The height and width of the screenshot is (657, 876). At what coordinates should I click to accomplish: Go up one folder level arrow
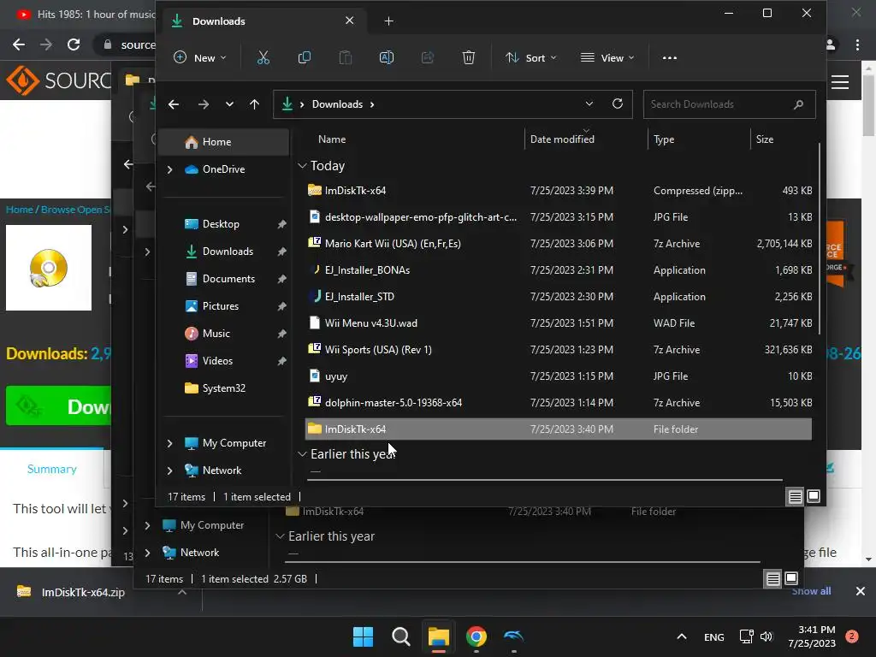point(254,104)
